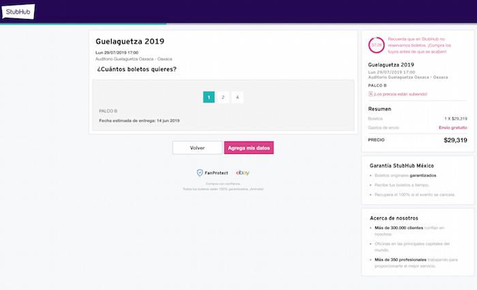Click the FanProtect label text
477x290 pixels.
point(217,173)
